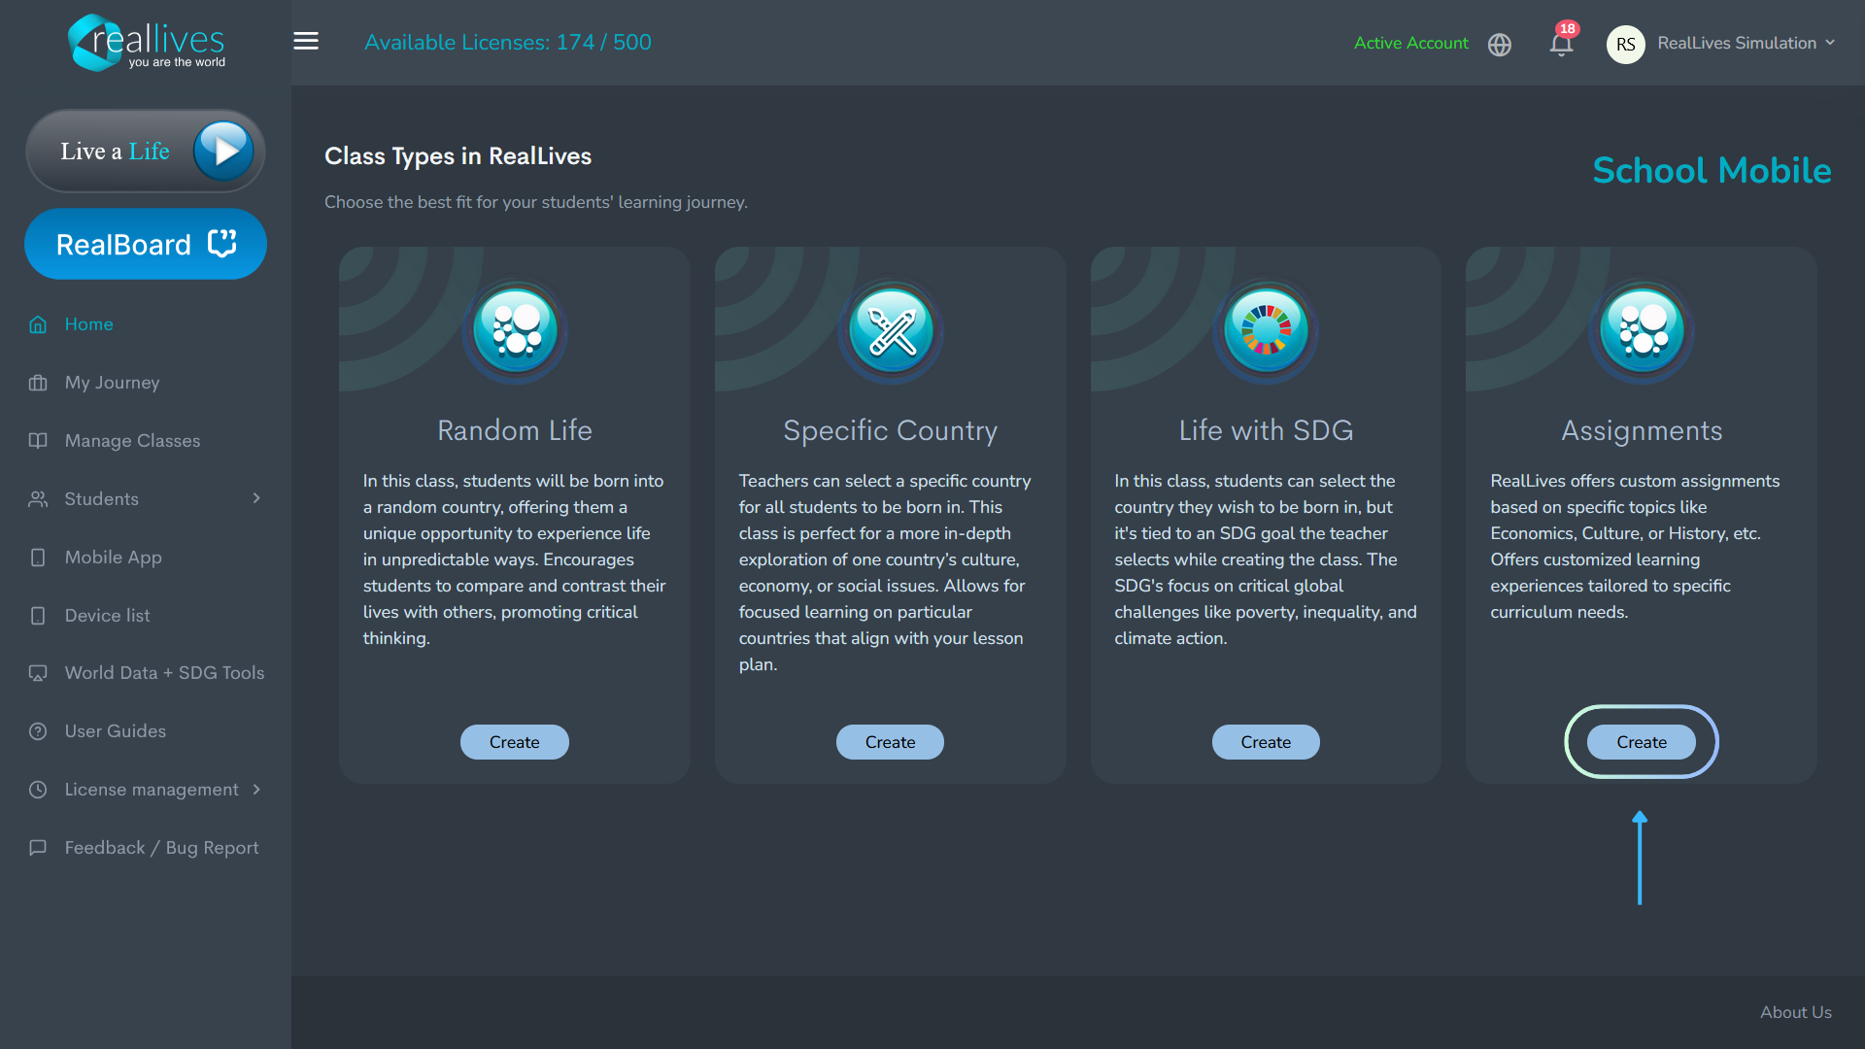Click the Life with SDG title

[1266, 430]
